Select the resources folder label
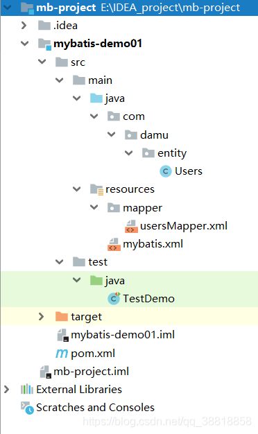The width and height of the screenshot is (258, 434). point(130,189)
